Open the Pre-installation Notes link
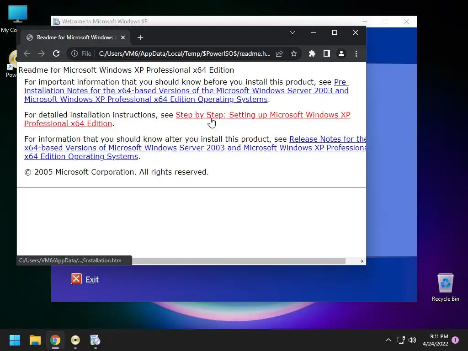The width and height of the screenshot is (468, 351). (x=186, y=90)
